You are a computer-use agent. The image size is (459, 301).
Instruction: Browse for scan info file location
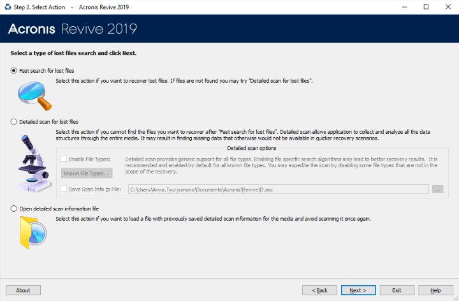[437, 189]
